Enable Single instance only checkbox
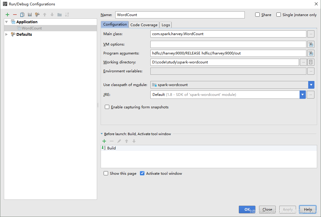This screenshot has height=217, width=321. pyautogui.click(x=278, y=15)
